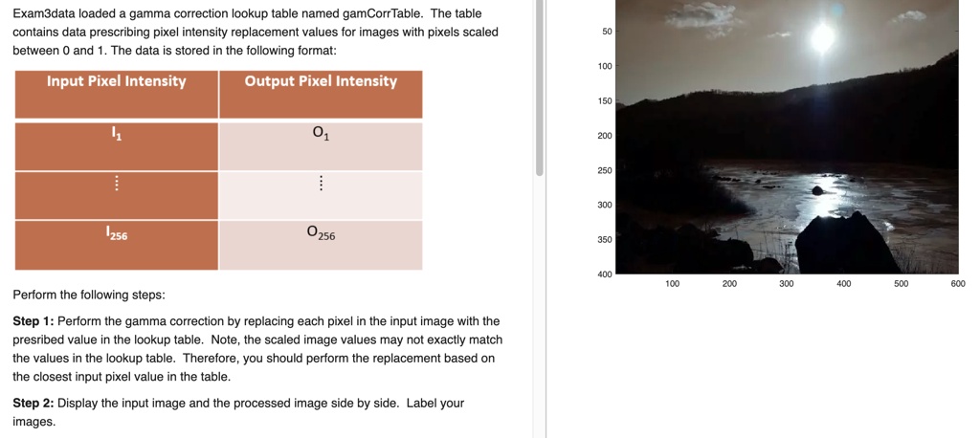Select the O₁ table cell
The width and height of the screenshot is (980, 438).
[x=321, y=136]
